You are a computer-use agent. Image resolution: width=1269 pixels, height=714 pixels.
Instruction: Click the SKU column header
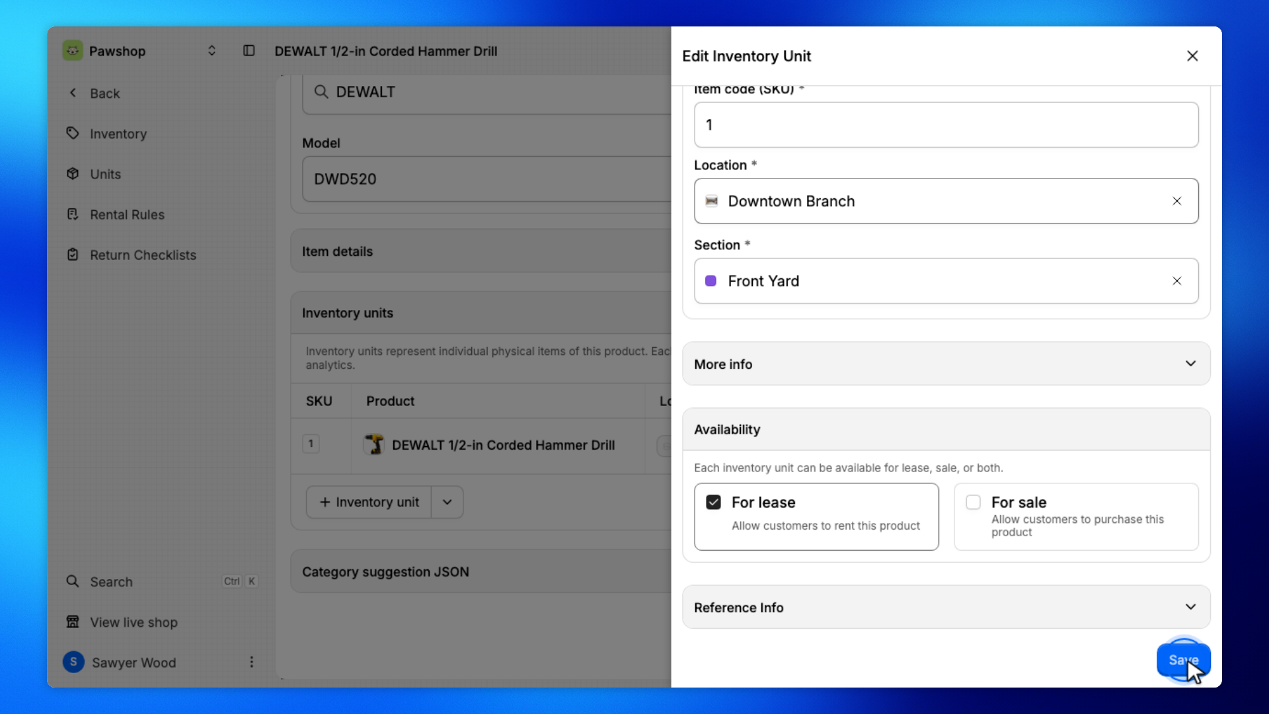point(319,401)
